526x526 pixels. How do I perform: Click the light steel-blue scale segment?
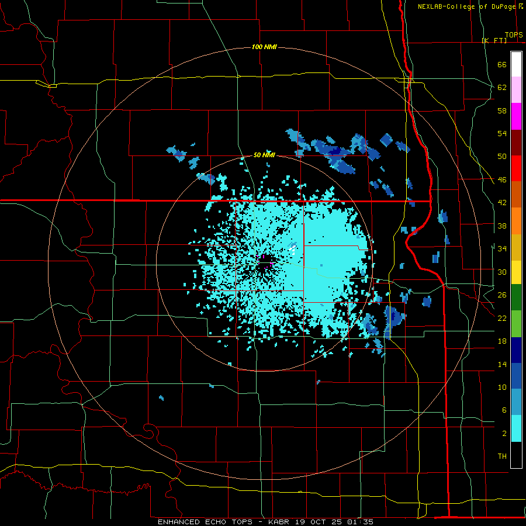click(x=516, y=402)
